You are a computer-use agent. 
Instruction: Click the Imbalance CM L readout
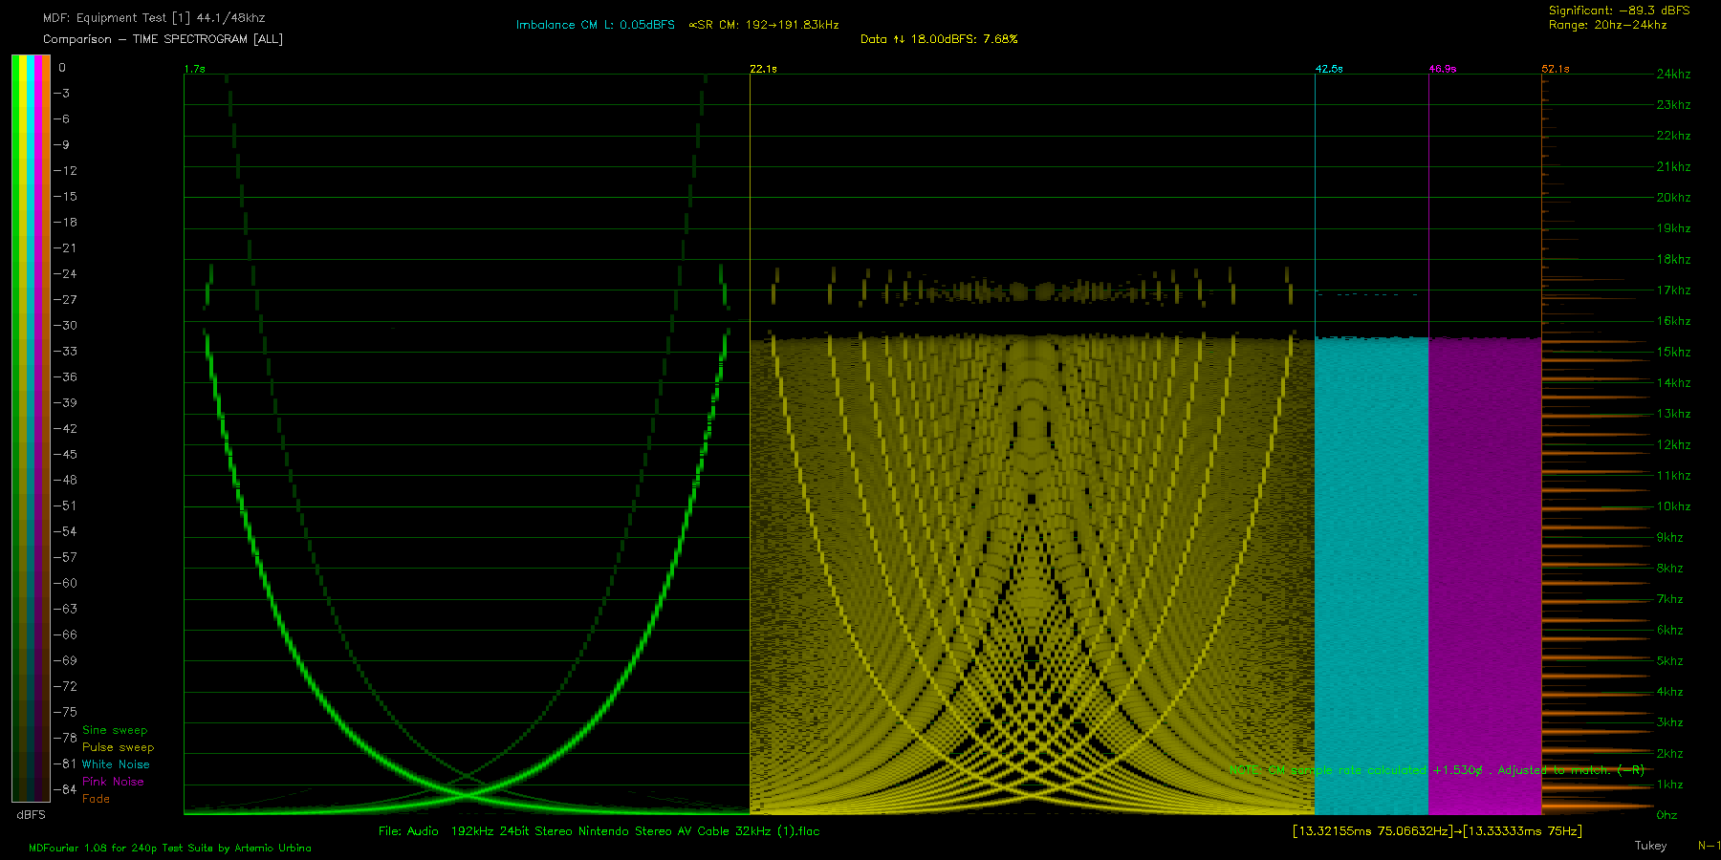[595, 25]
